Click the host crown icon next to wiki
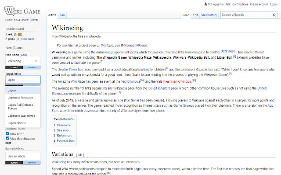This screenshot has width=281, height=175. pyautogui.click(x=20, y=35)
